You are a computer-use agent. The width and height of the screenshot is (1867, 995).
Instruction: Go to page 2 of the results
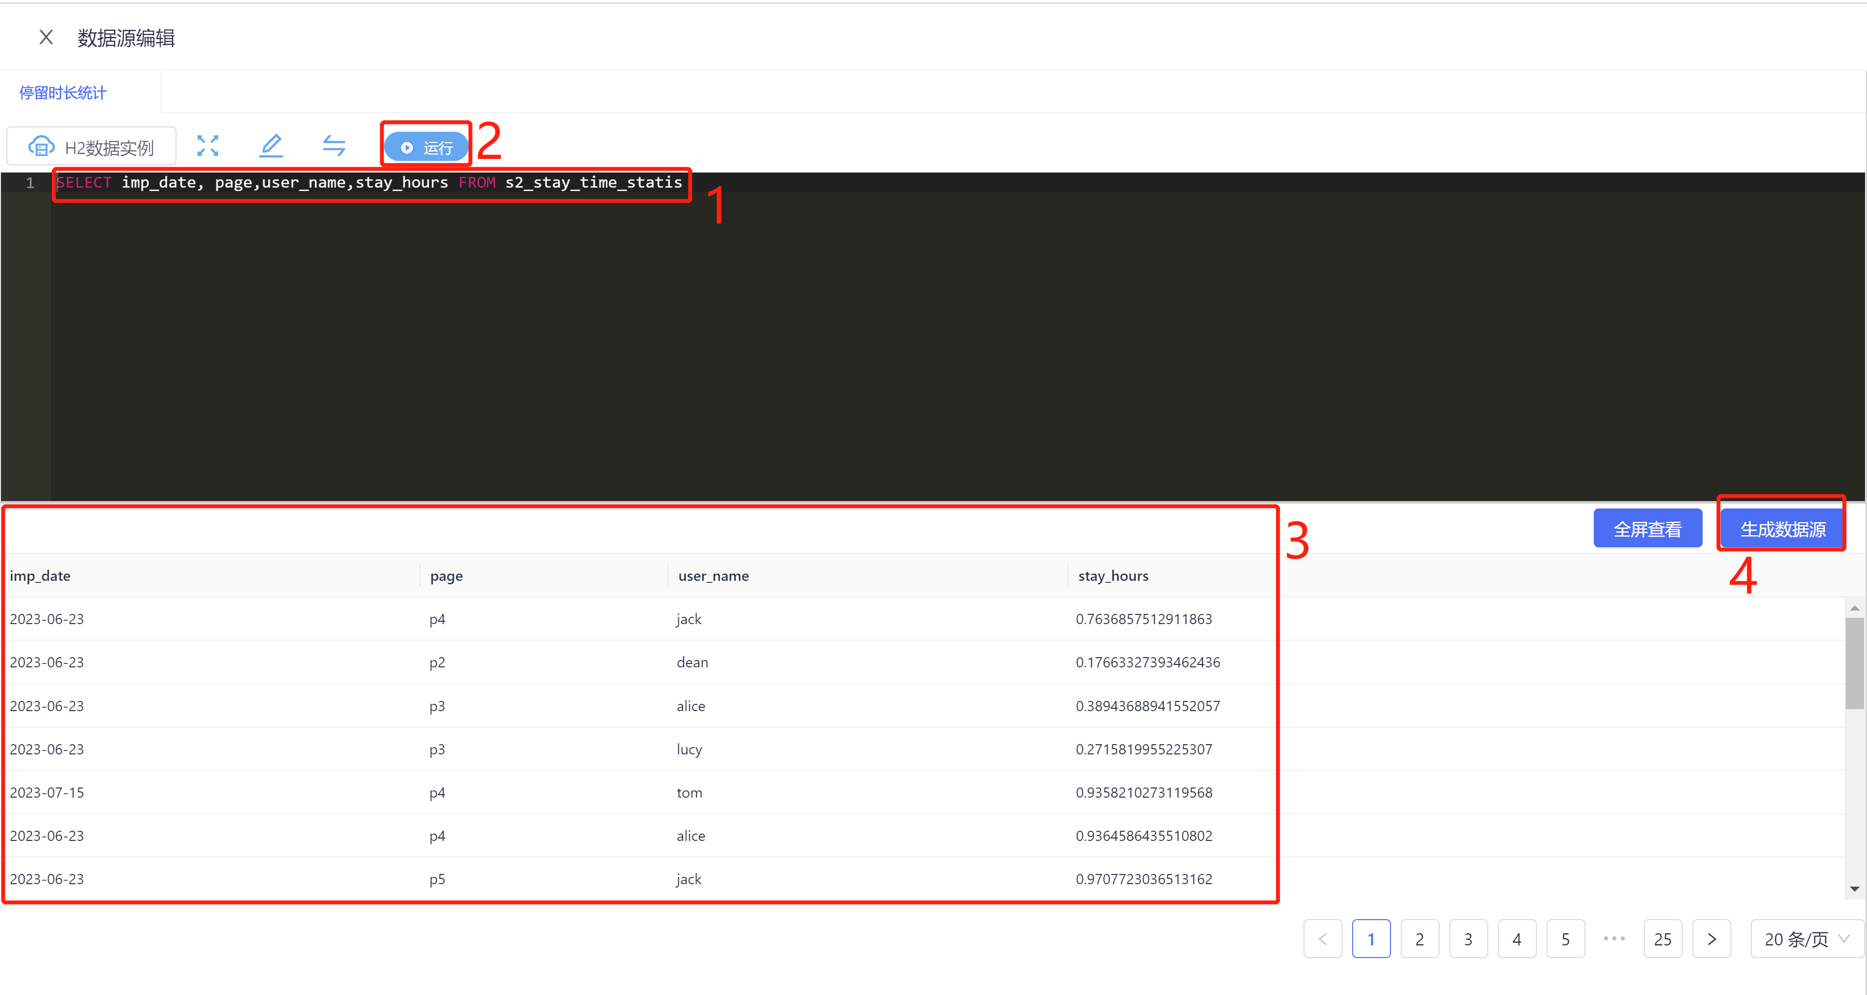[x=1419, y=939]
